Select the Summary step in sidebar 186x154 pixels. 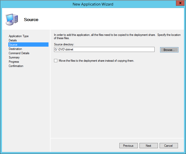point(14,57)
